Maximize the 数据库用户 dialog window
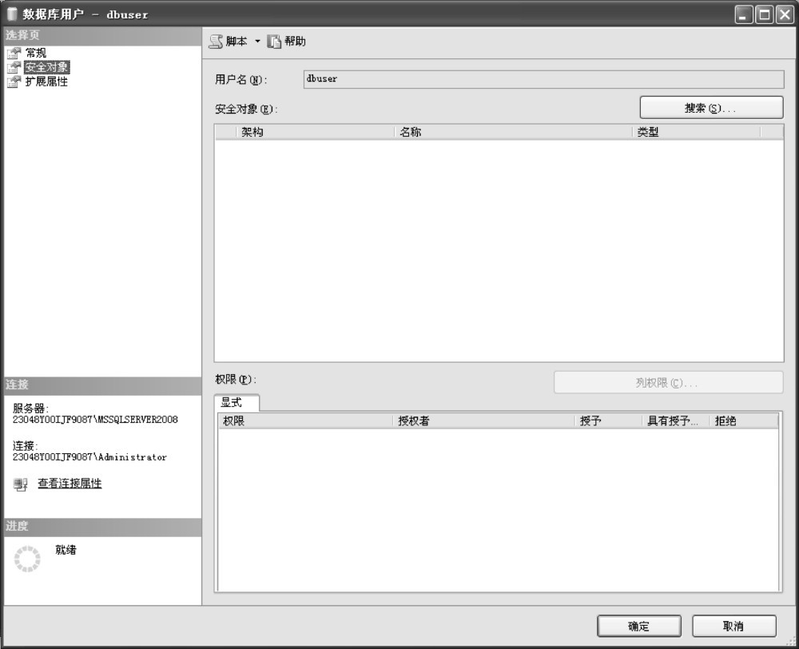The width and height of the screenshot is (799, 649). point(764,14)
